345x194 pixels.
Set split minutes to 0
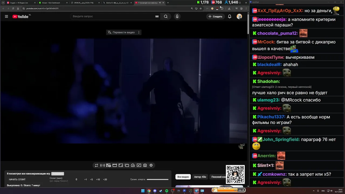76,179
